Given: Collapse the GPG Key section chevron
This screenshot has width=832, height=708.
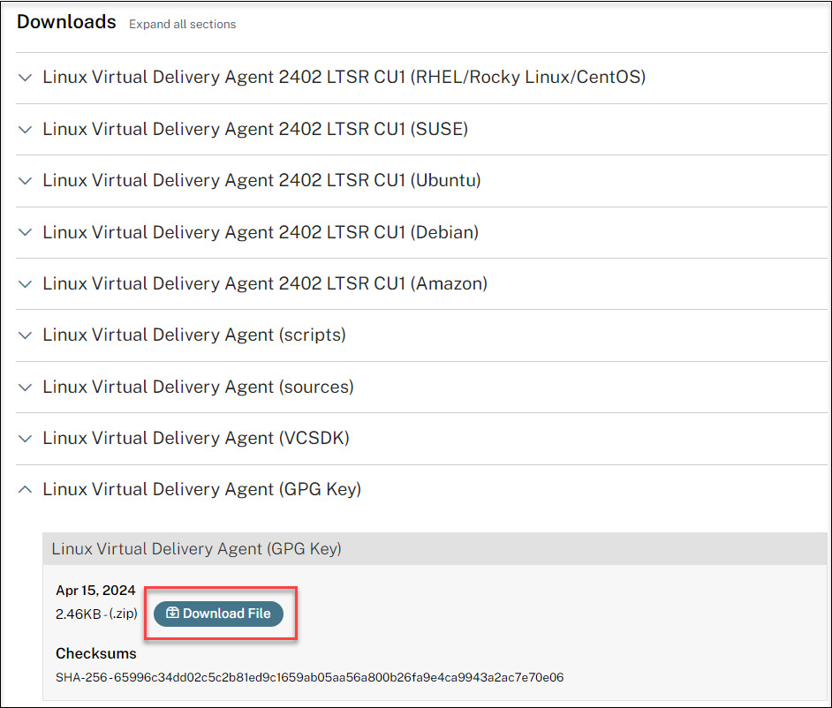Looking at the screenshot, I should point(26,489).
